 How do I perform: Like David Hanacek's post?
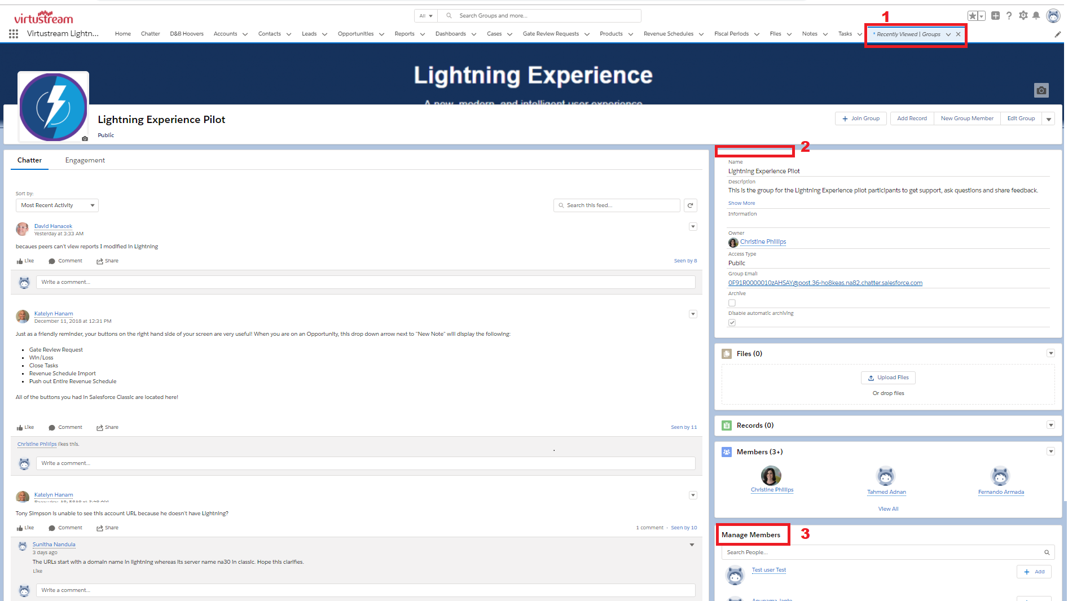pos(25,261)
